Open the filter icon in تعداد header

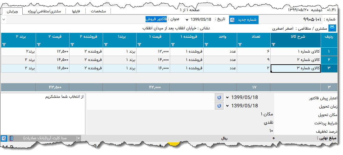240,45
